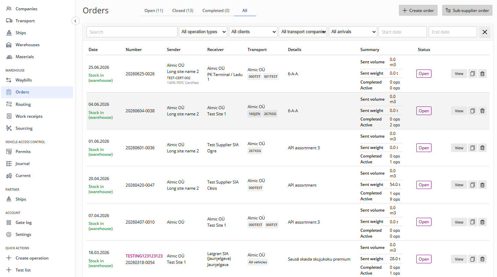Copy order 20260604-0038
Screen dimensions: 497x277
tap(473, 111)
